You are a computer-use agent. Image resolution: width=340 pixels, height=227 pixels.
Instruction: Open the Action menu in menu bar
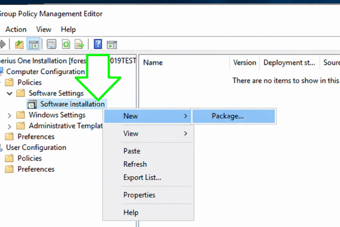16,30
